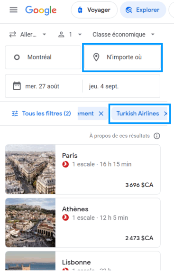
Task: Remove the Turkish Airlines filter chip
Action: pyautogui.click(x=165, y=113)
